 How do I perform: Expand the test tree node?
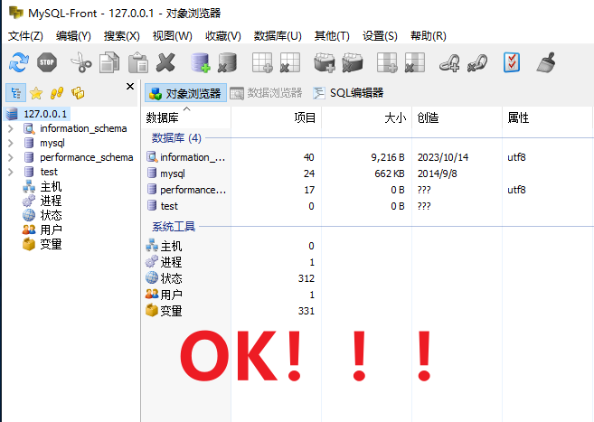(x=11, y=172)
